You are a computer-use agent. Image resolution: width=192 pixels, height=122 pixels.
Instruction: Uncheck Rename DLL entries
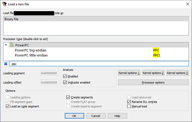click(129, 102)
